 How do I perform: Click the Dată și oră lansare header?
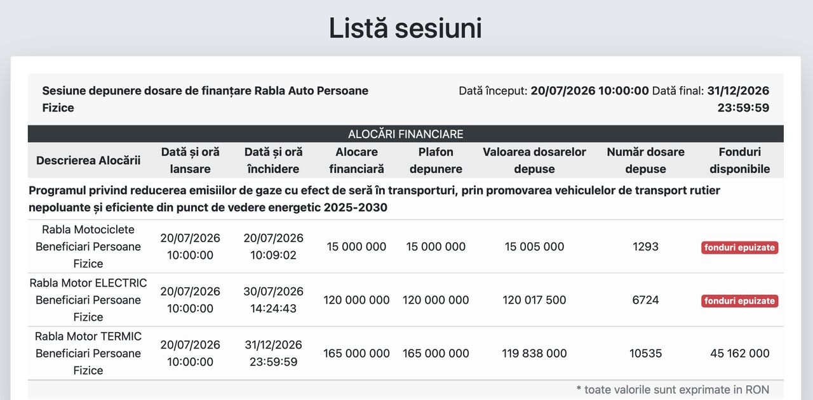coord(191,160)
